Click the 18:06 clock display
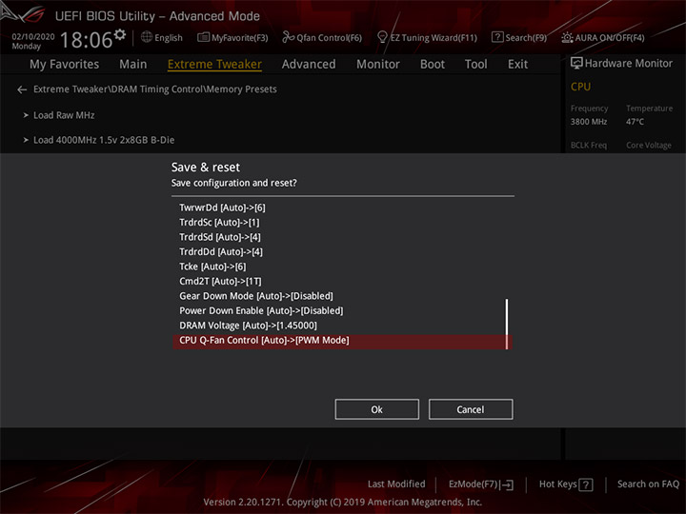The image size is (686, 514). pos(86,40)
